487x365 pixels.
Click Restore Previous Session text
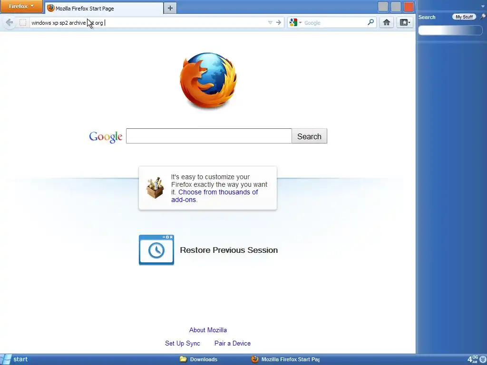click(229, 250)
